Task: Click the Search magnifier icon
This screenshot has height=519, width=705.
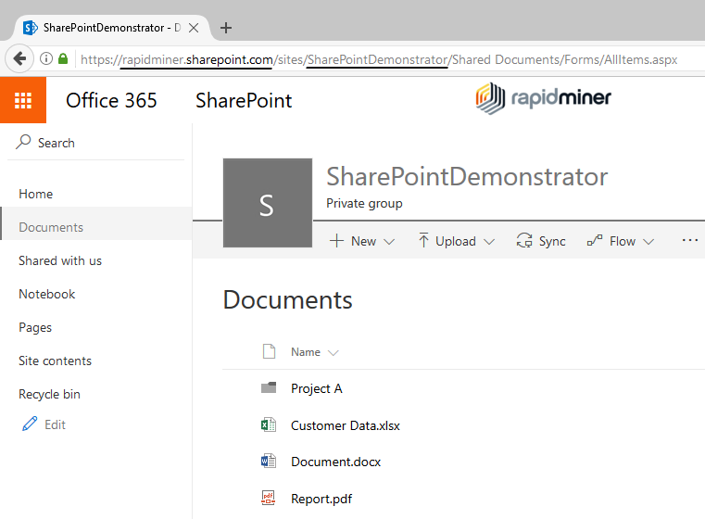Action: pos(23,142)
